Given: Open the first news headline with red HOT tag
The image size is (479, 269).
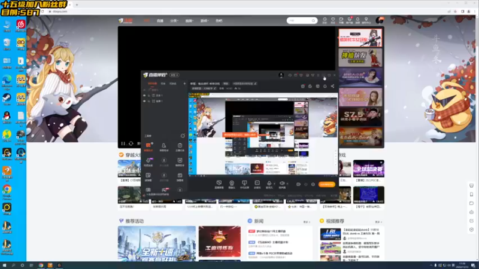Looking at the screenshot, I should point(271,231).
